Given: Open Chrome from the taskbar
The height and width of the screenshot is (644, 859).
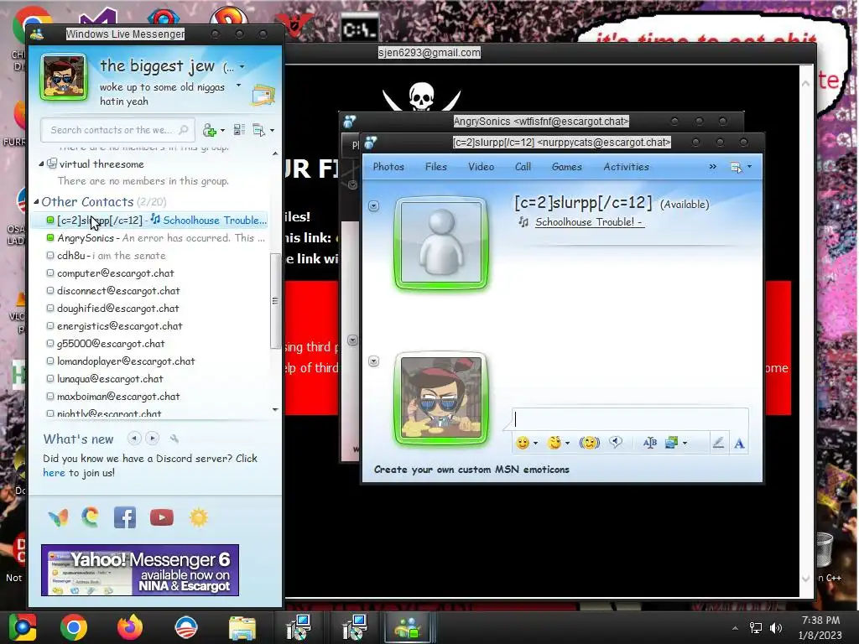Looking at the screenshot, I should 74,627.
